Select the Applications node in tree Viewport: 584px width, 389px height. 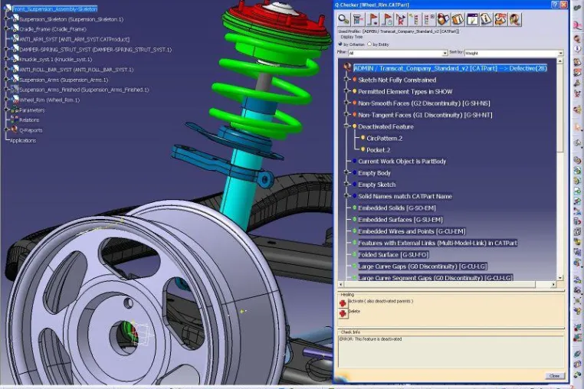point(23,140)
